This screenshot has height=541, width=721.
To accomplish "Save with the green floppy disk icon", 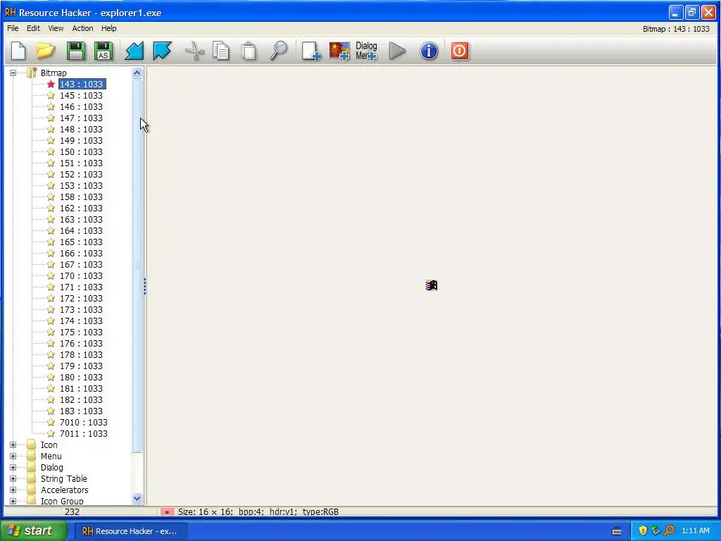I will tap(76, 51).
